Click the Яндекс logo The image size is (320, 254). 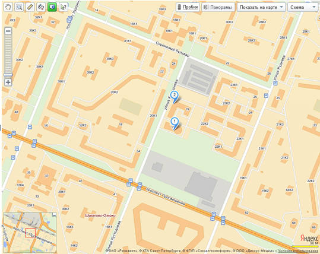click(309, 238)
